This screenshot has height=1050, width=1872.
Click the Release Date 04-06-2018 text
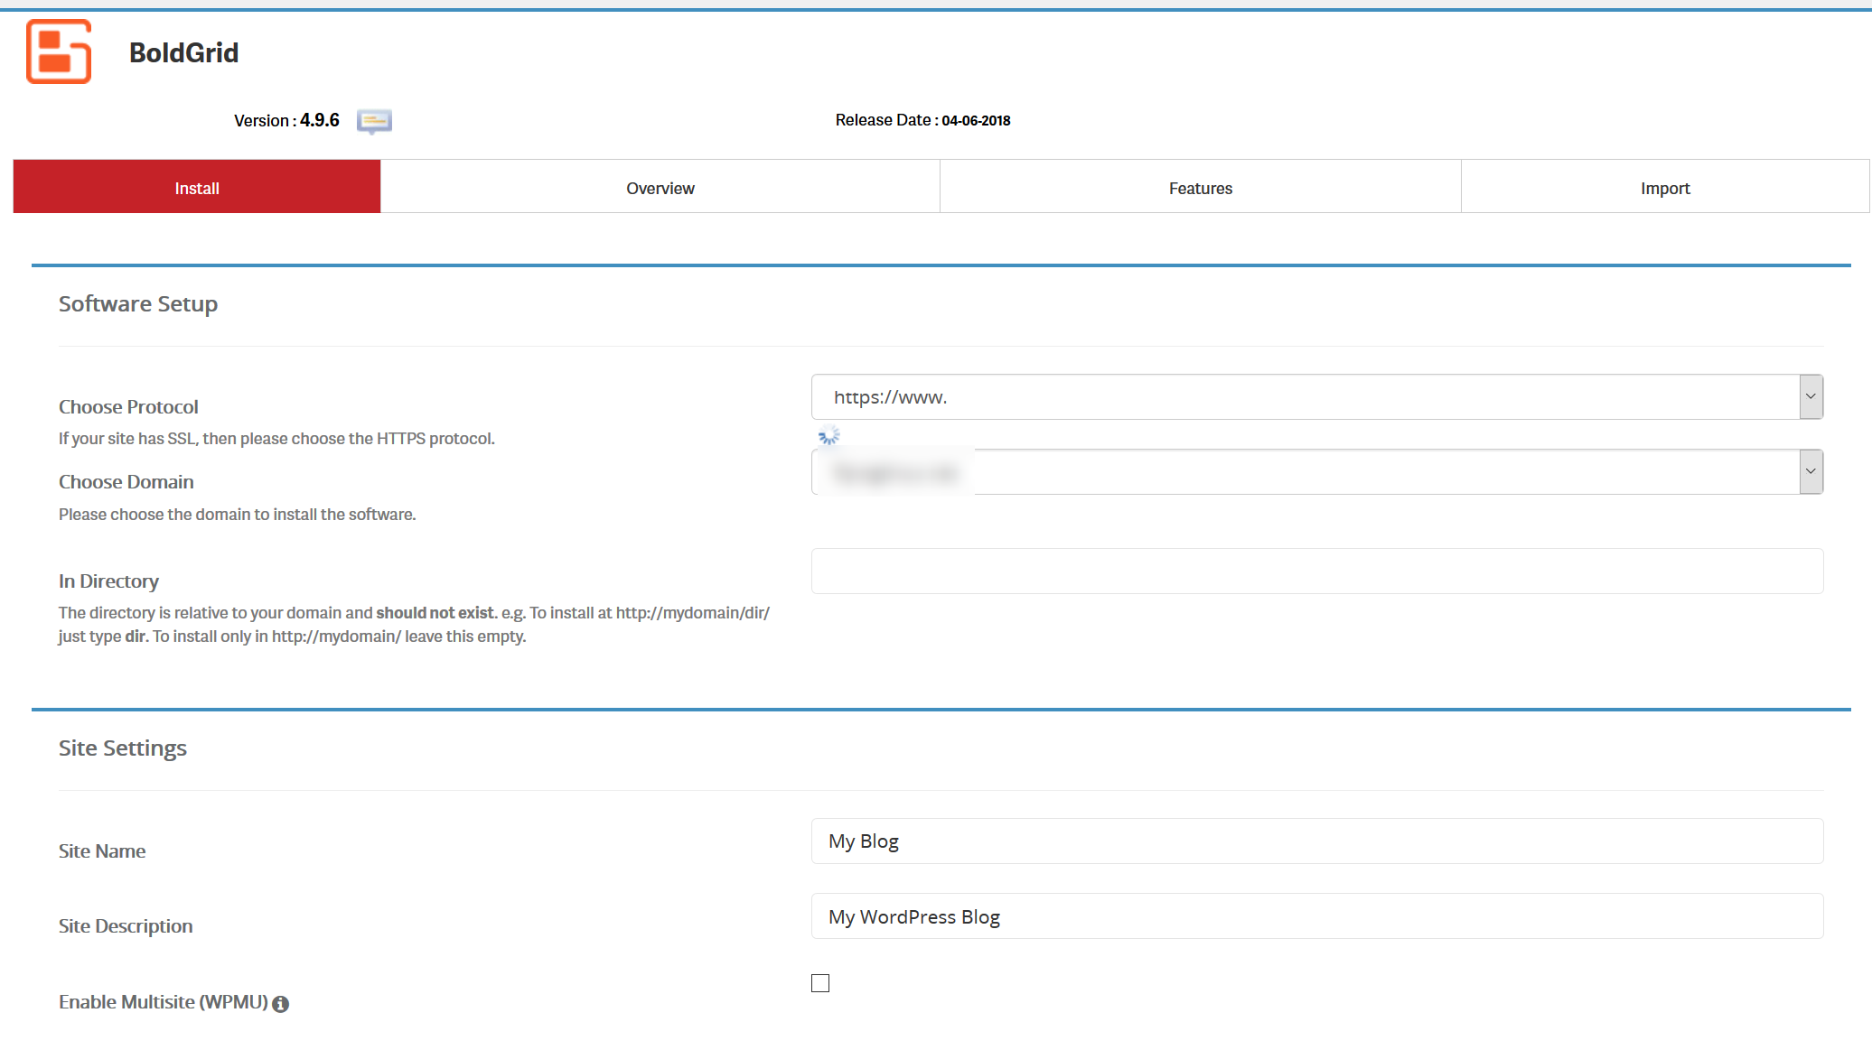[922, 120]
